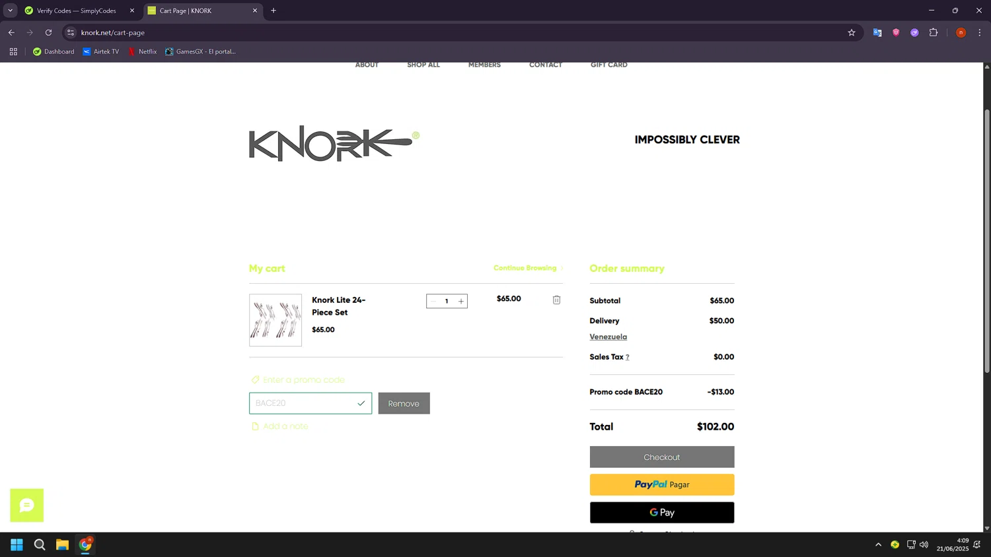991x557 pixels.
Task: Open the volume control in the tray
Action: [x=924, y=544]
